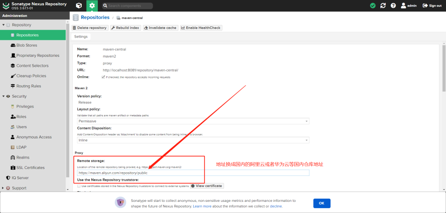Select the Settings tab
This screenshot has height=213, width=446.
click(x=81, y=37)
